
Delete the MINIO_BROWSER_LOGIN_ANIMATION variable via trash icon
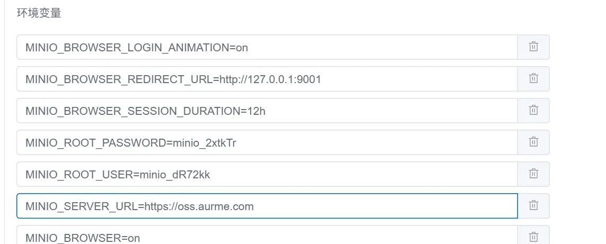533,47
